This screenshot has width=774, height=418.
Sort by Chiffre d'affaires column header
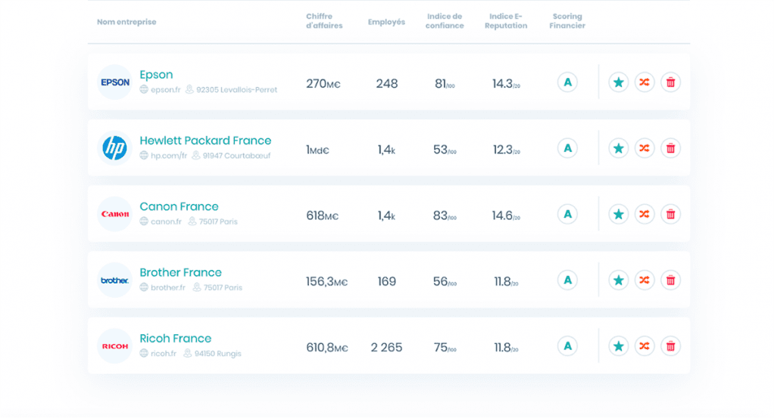point(324,21)
